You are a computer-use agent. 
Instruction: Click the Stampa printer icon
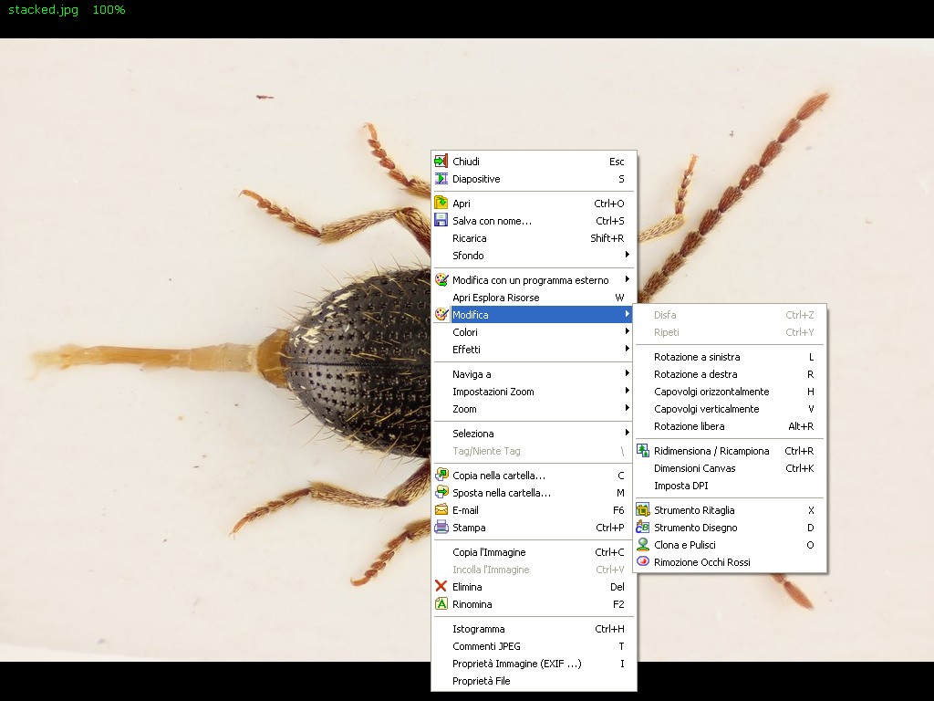click(441, 528)
